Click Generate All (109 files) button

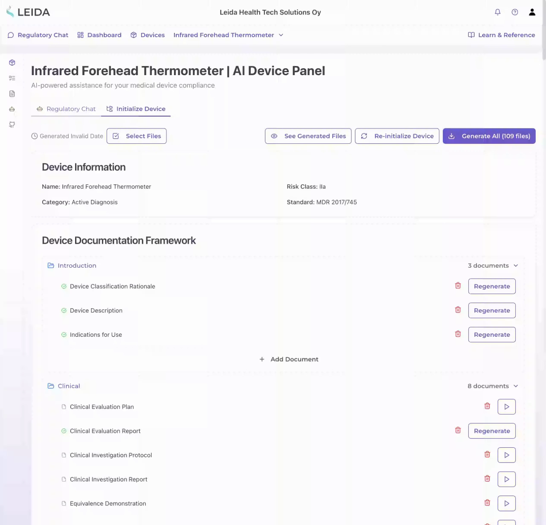pos(489,136)
